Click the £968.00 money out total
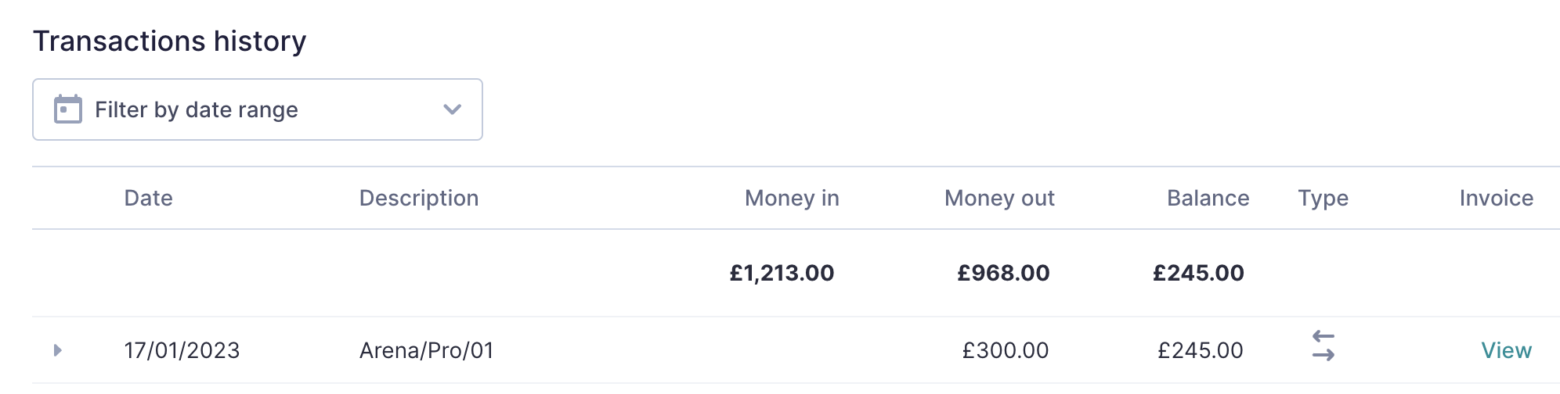The image size is (1560, 394). [x=1002, y=273]
